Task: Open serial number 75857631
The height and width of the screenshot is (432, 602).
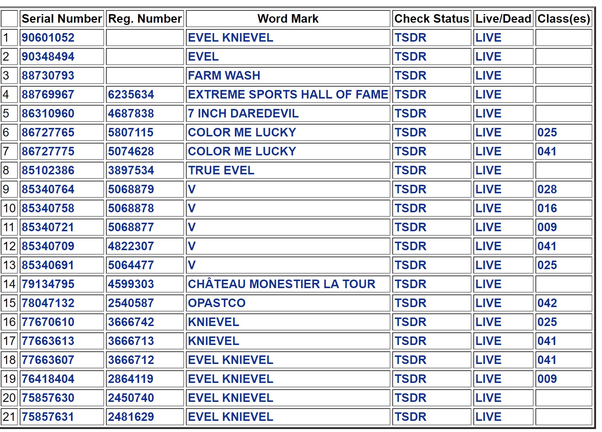Action: point(48,417)
